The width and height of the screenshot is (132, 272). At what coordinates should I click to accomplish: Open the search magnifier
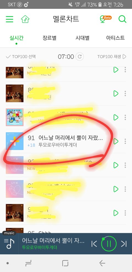[x=122, y=19]
